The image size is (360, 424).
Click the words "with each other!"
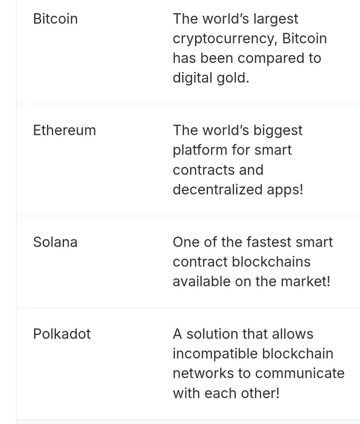point(226,393)
